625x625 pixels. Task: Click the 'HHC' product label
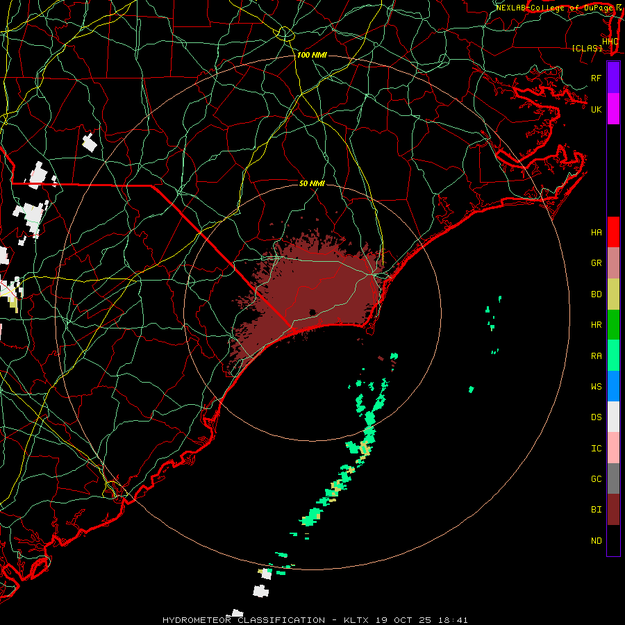[x=610, y=42]
